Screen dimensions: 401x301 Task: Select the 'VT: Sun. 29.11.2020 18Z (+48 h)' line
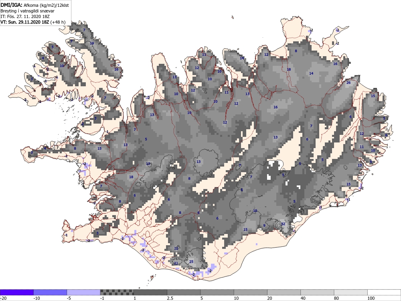(33, 22)
